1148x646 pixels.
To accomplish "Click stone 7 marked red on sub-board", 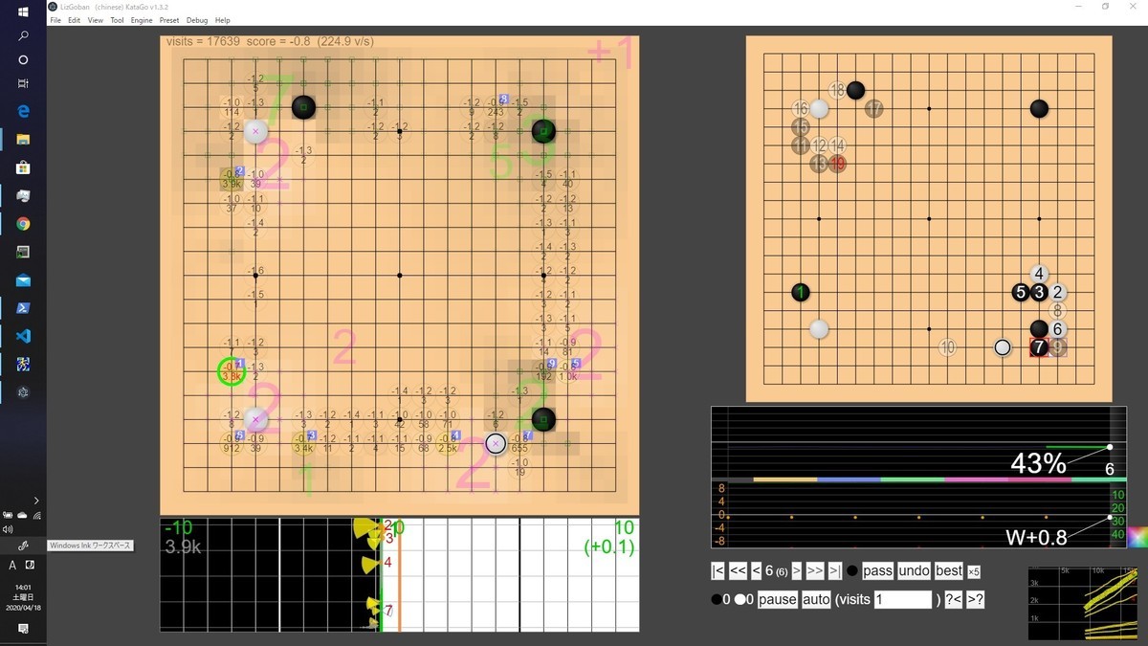I will (x=1039, y=347).
